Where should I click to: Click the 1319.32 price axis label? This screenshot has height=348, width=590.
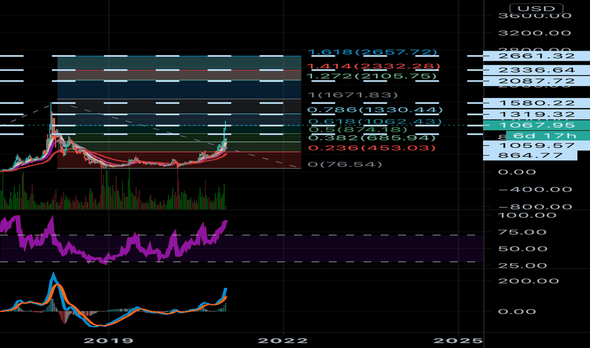click(537, 115)
